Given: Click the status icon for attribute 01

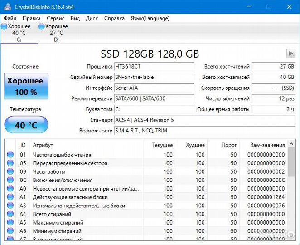Looking at the screenshot, I should [10, 154].
